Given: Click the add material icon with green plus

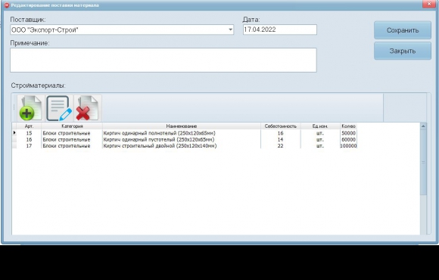Looking at the screenshot, I should (30, 108).
